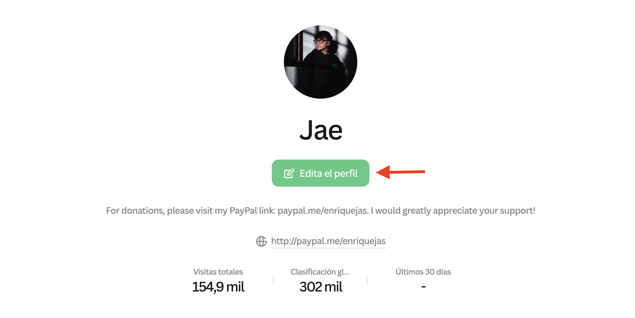Click the "302 mil" ranking value
This screenshot has height=318, width=635.
[321, 287]
